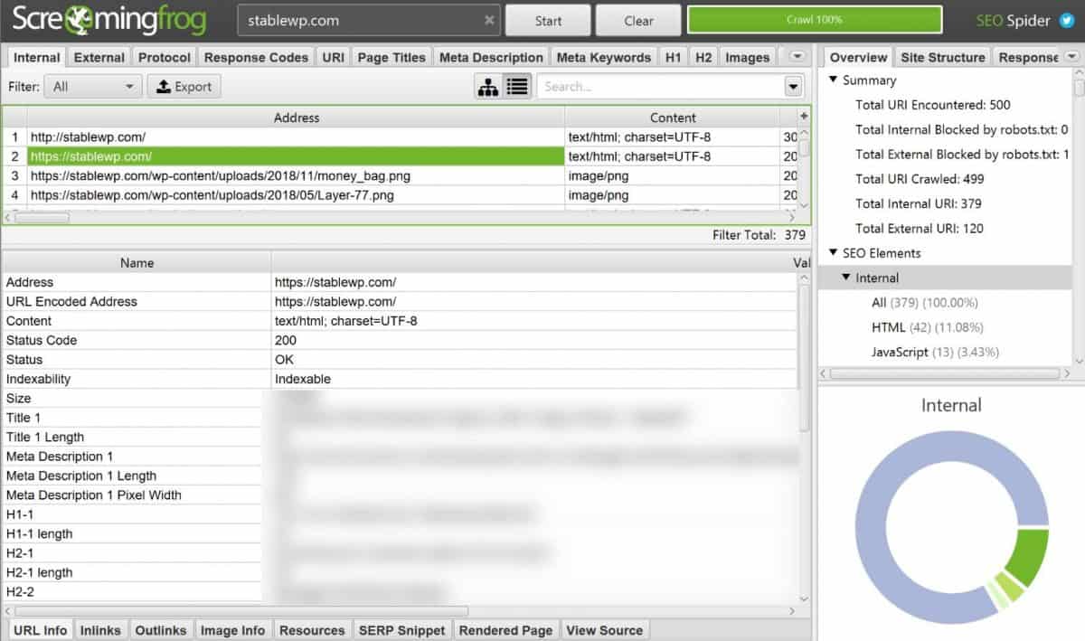Click the Crawl 100% progress bar
The height and width of the screenshot is (641, 1085).
click(x=815, y=20)
